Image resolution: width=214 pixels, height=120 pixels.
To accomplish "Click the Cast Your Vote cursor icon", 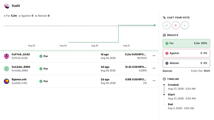I will (x=164, y=18).
